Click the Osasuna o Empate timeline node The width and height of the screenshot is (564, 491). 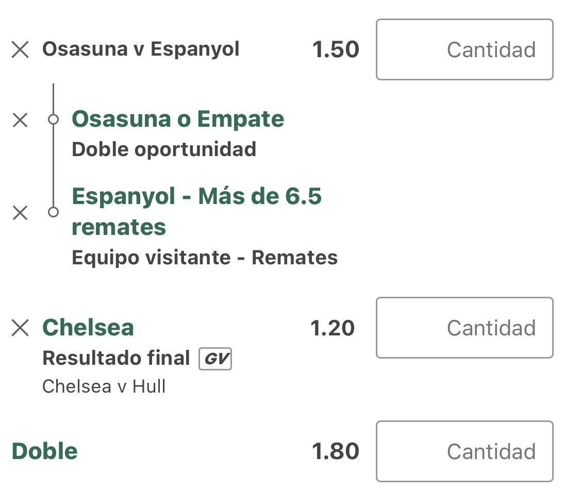click(x=53, y=120)
